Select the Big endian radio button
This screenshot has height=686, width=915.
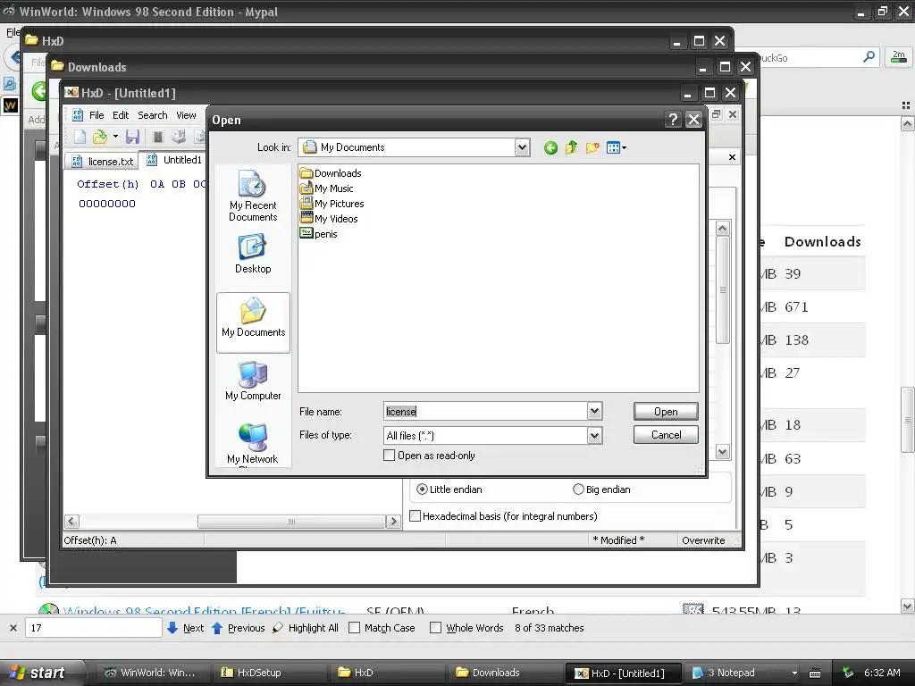tap(578, 489)
